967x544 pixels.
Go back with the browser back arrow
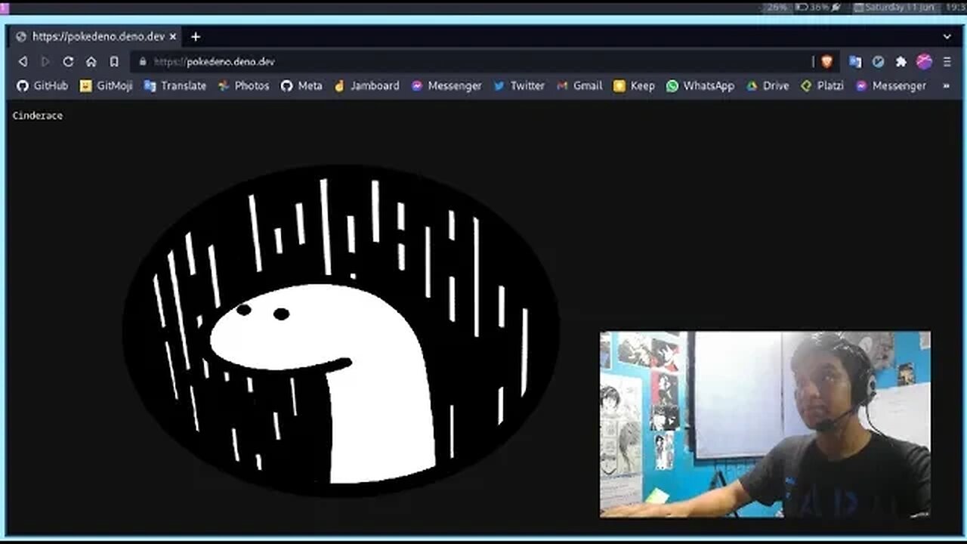23,62
